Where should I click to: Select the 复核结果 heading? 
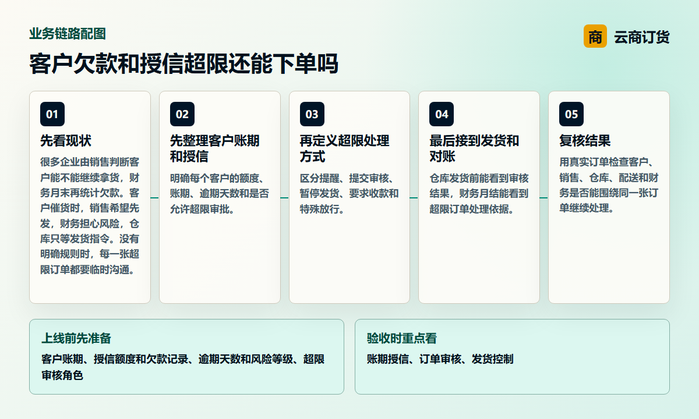(585, 141)
